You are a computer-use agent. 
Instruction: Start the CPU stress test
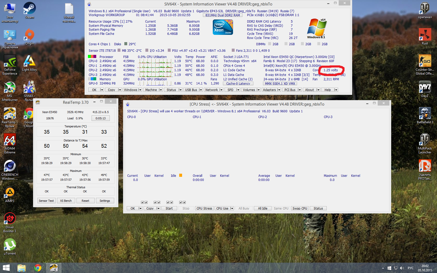[169, 209]
